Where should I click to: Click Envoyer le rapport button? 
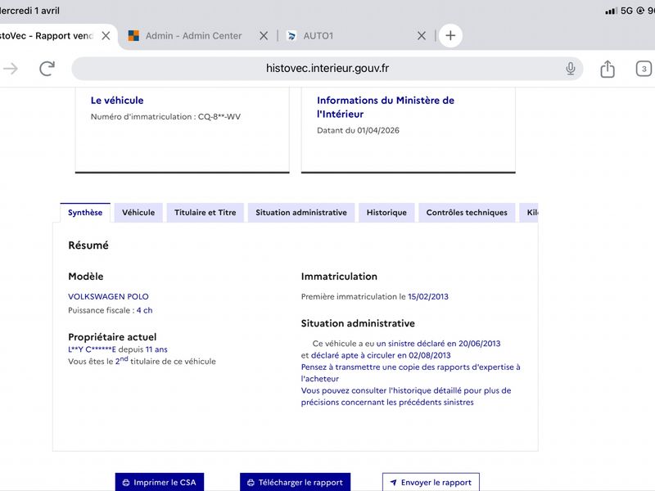(x=430, y=482)
